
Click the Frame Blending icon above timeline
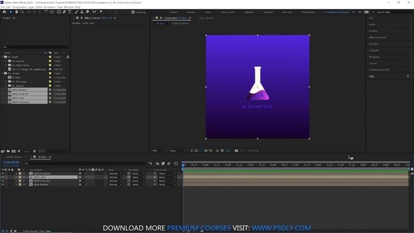163,164
